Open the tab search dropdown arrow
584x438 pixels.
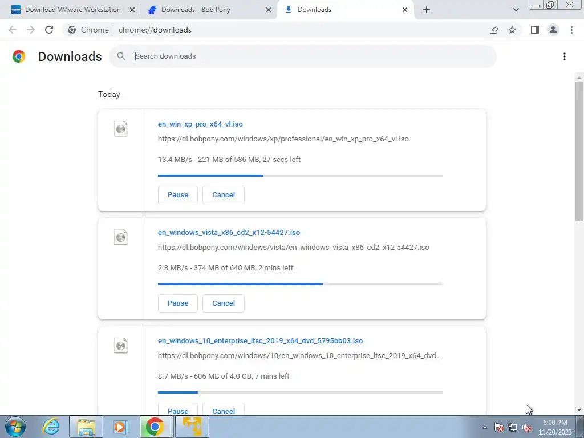516,10
